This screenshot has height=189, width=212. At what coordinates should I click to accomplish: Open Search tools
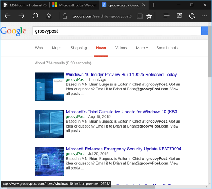tap(167, 48)
